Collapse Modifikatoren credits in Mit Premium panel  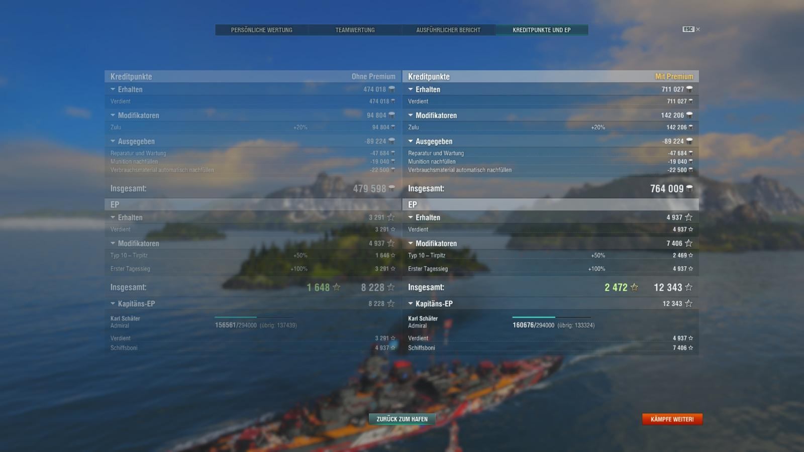(x=411, y=116)
